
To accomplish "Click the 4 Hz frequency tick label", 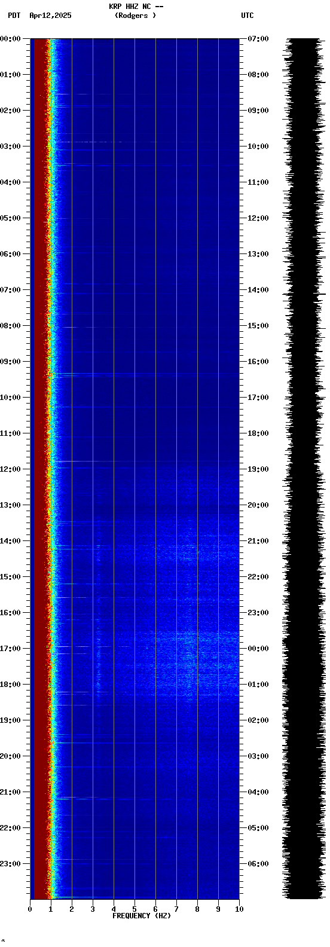I will coord(114,909).
